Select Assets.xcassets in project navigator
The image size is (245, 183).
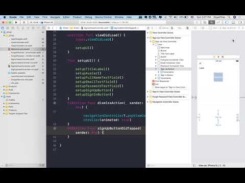(18, 73)
